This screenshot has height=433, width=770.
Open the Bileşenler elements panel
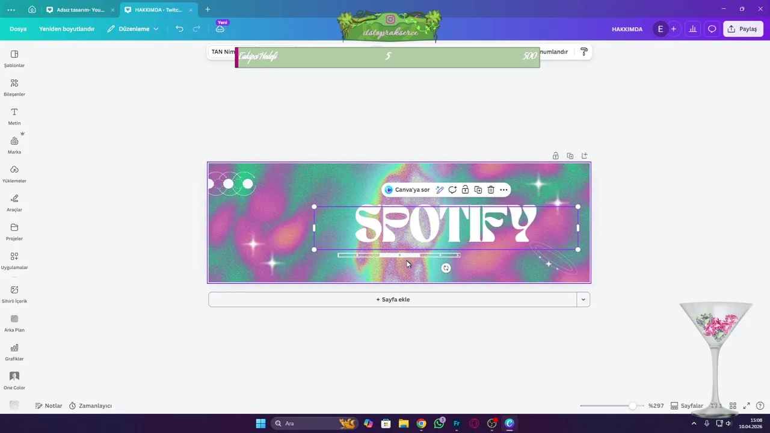click(14, 87)
